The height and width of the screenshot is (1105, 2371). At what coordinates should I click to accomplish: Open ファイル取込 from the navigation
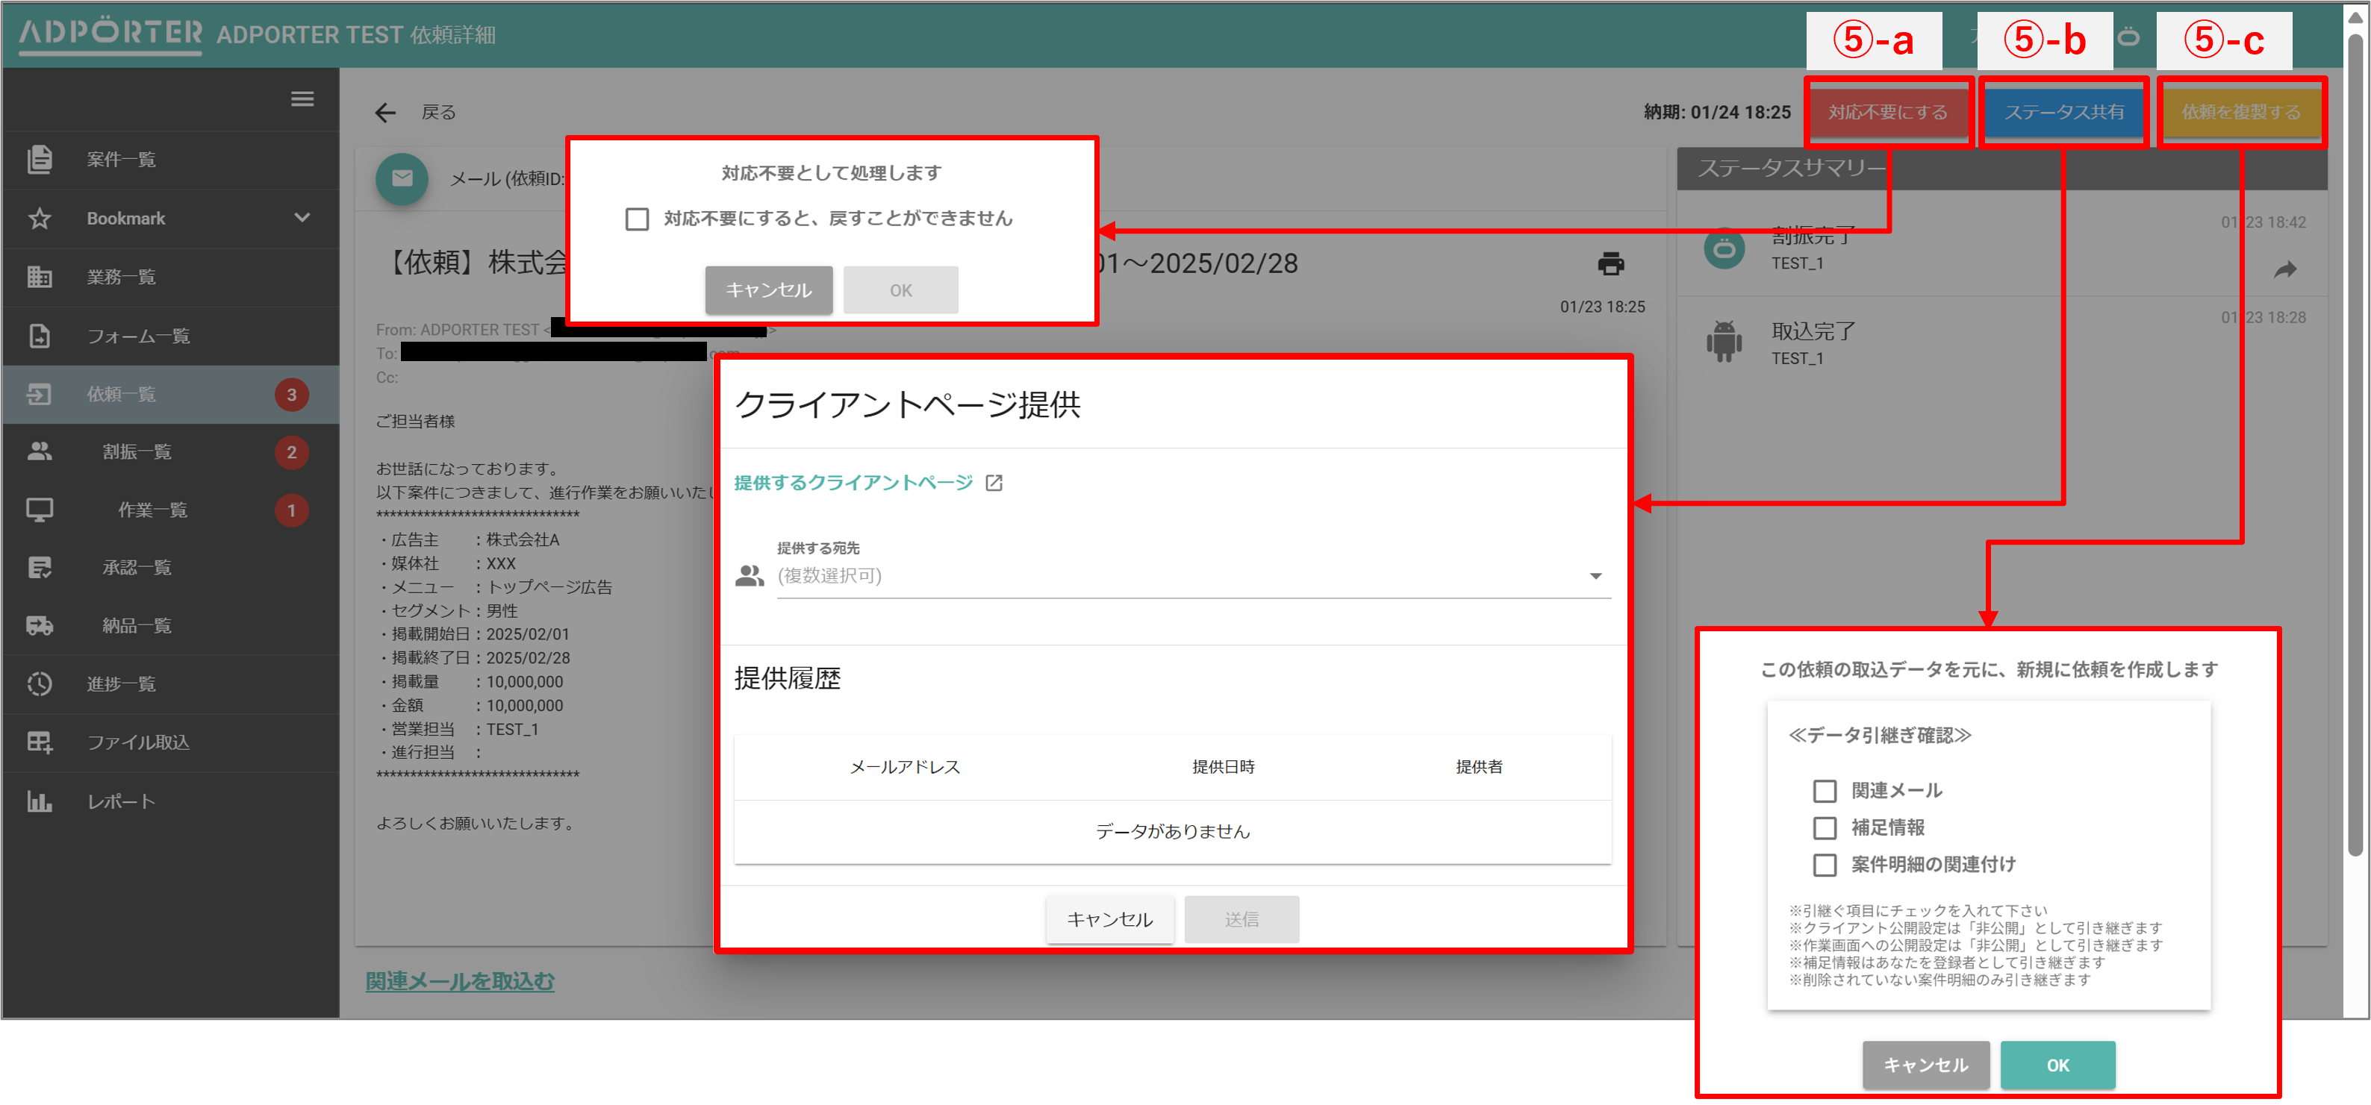tap(40, 742)
